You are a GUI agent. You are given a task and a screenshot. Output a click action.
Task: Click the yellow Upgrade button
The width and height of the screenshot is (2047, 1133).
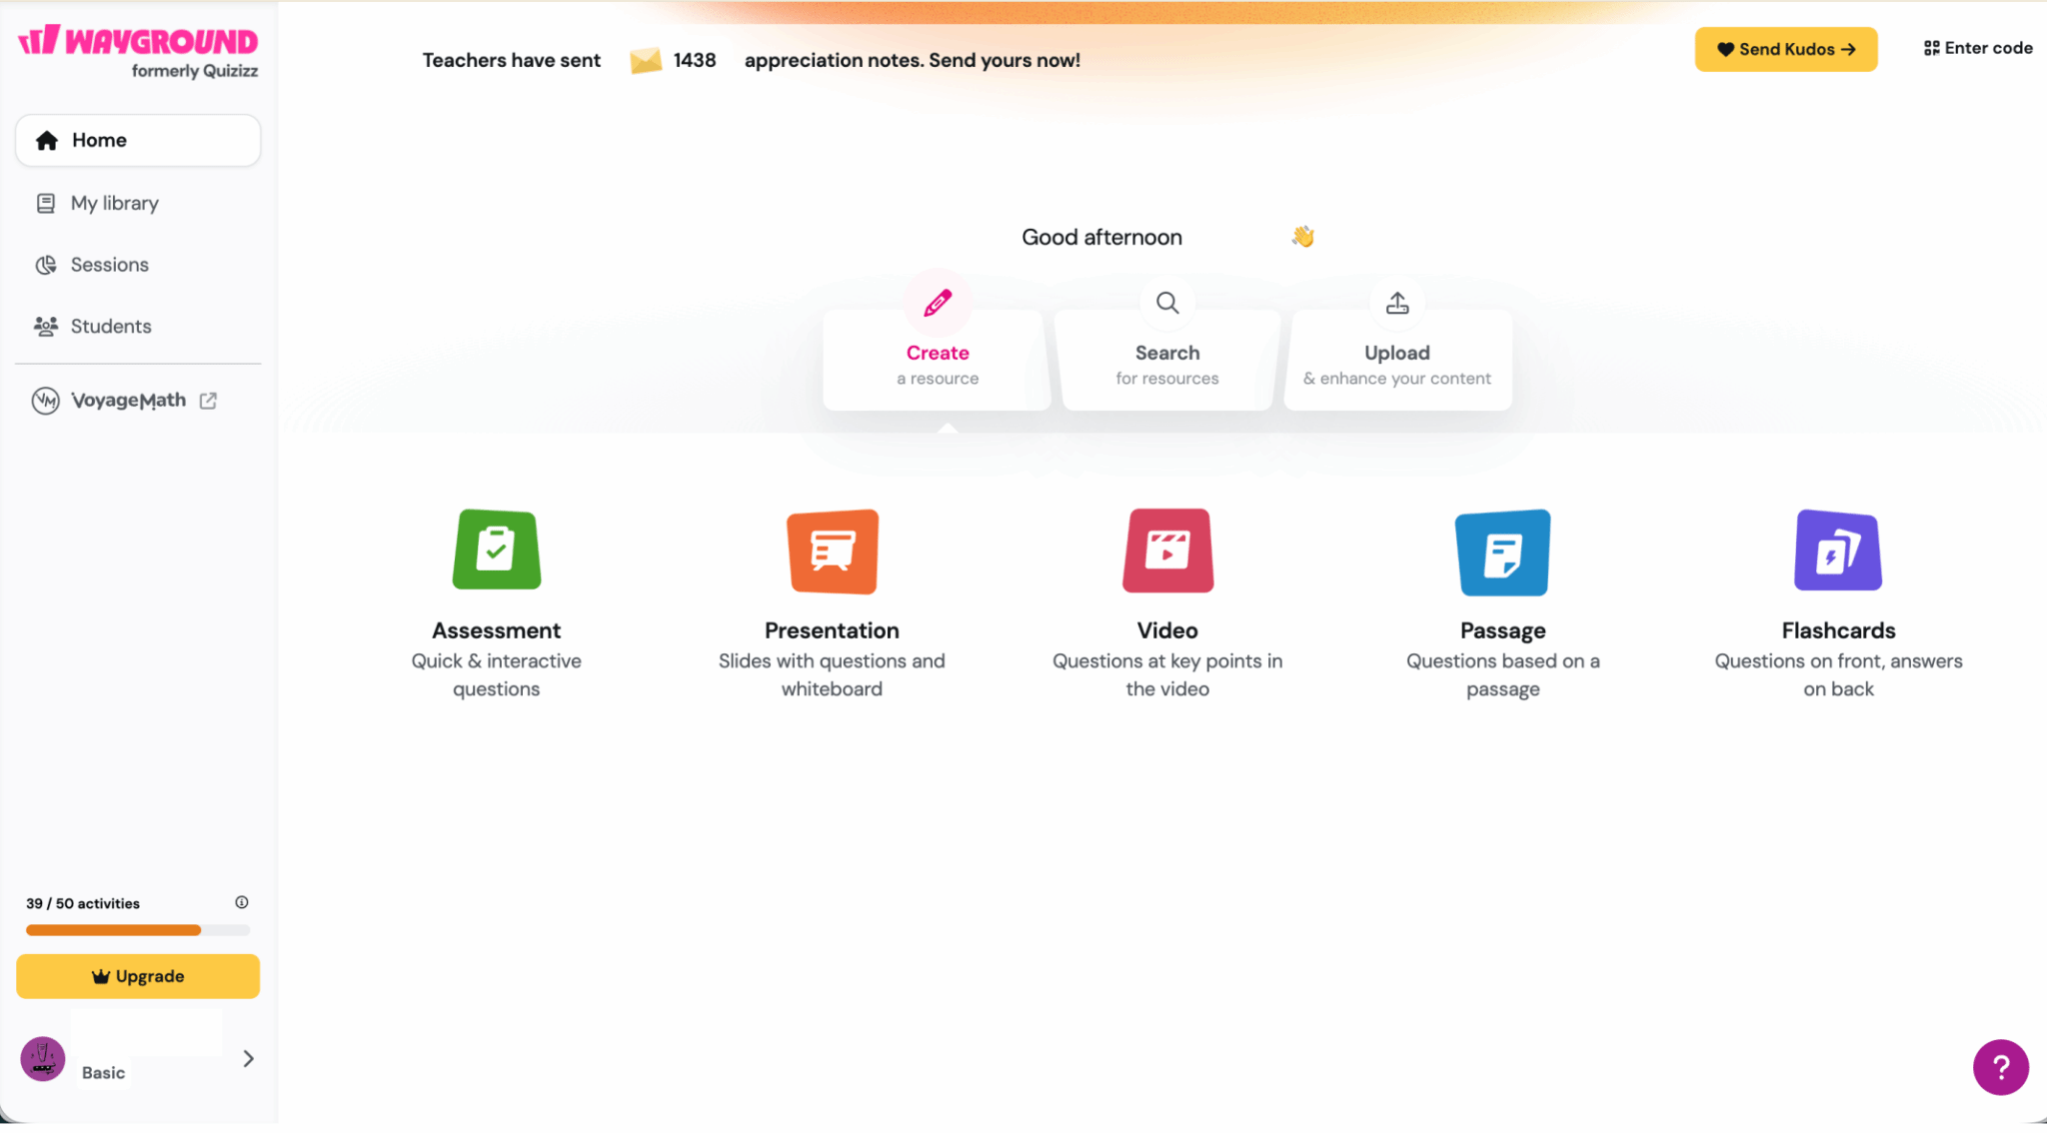[x=138, y=976]
